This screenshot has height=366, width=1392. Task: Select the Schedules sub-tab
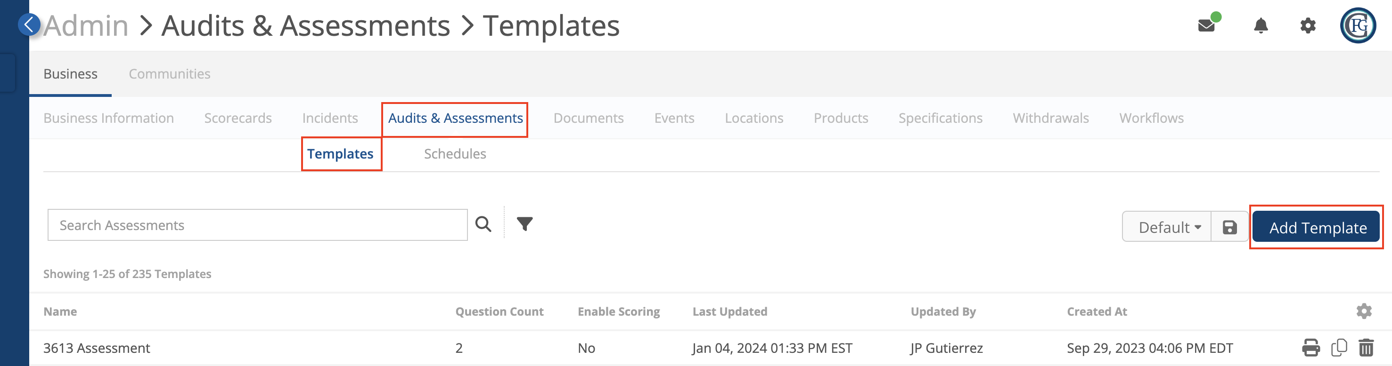coord(454,154)
